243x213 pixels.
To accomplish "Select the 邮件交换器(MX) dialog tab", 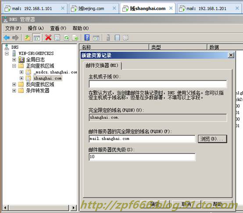I will (x=102, y=65).
